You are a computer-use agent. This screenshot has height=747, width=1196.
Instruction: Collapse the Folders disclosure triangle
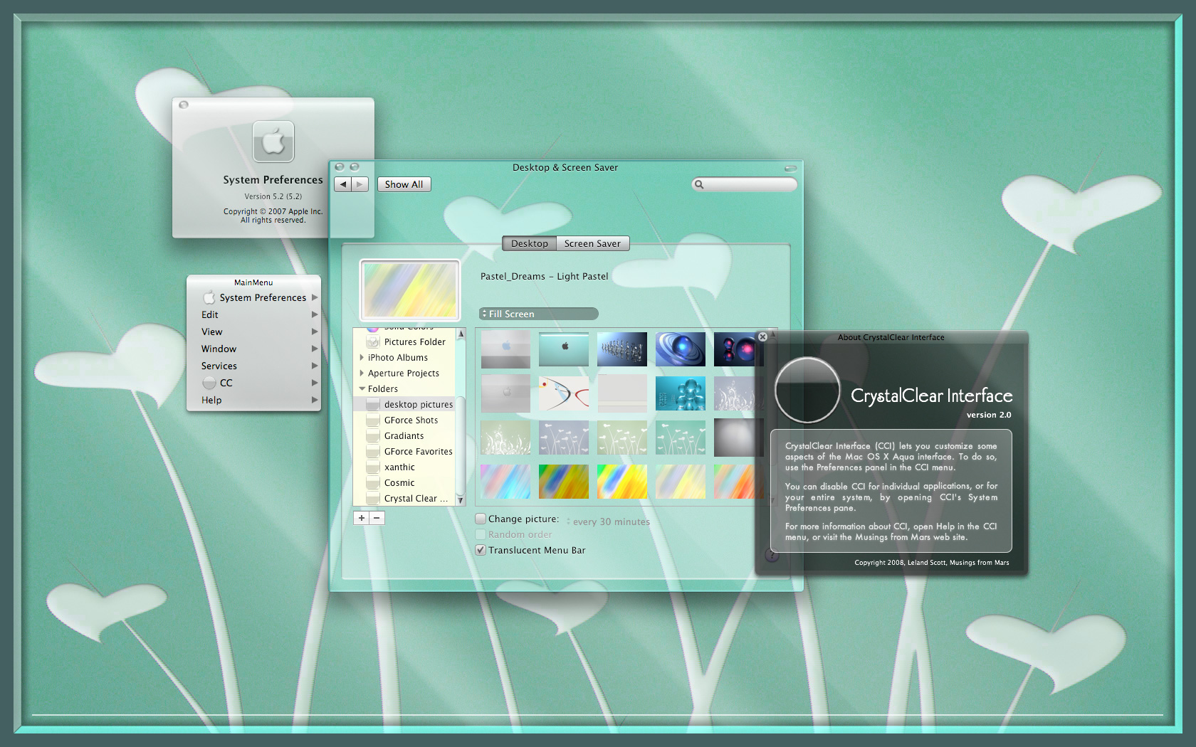[362, 389]
